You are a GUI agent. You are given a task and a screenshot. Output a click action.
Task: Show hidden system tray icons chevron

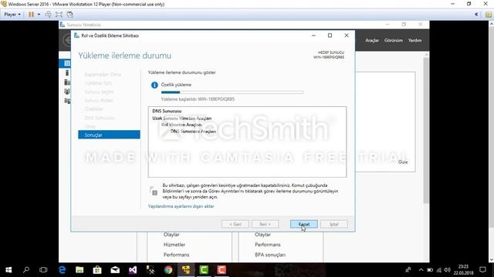point(421,270)
